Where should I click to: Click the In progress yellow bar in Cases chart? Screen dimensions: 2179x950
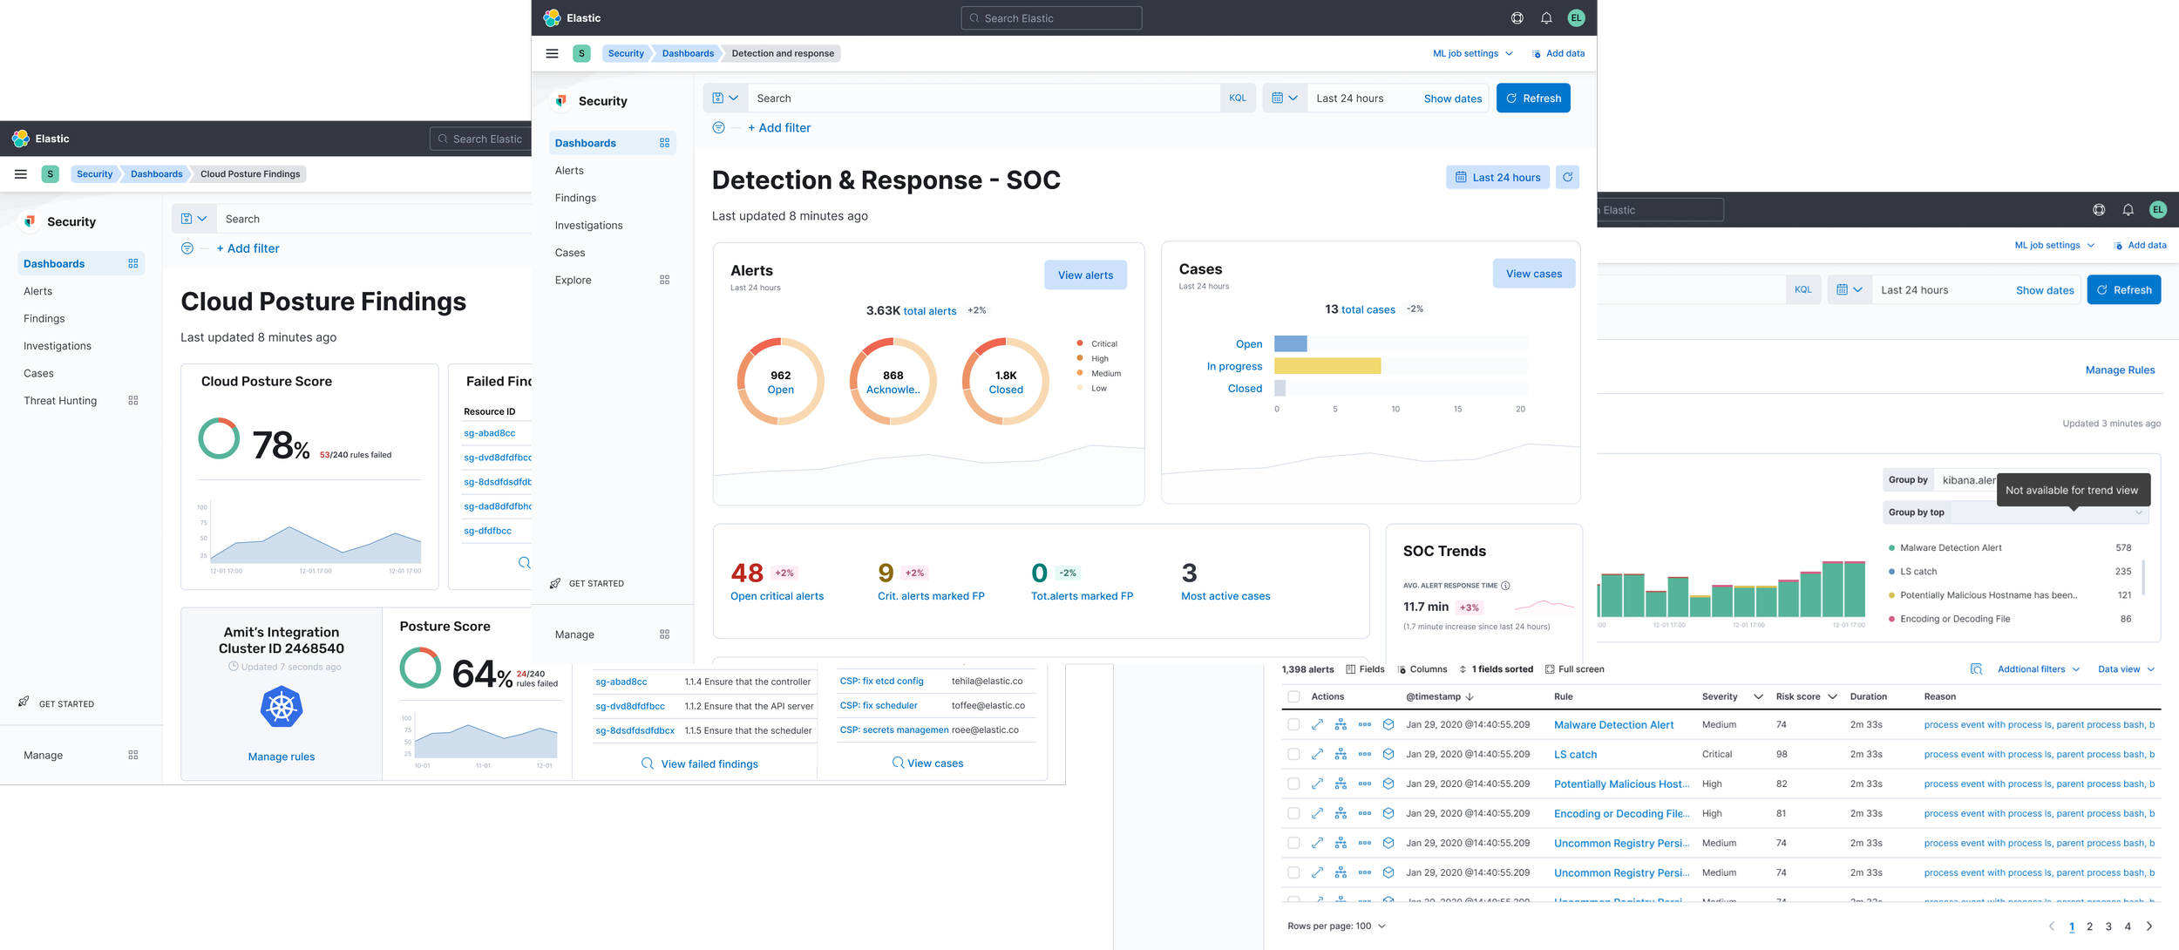(1327, 366)
